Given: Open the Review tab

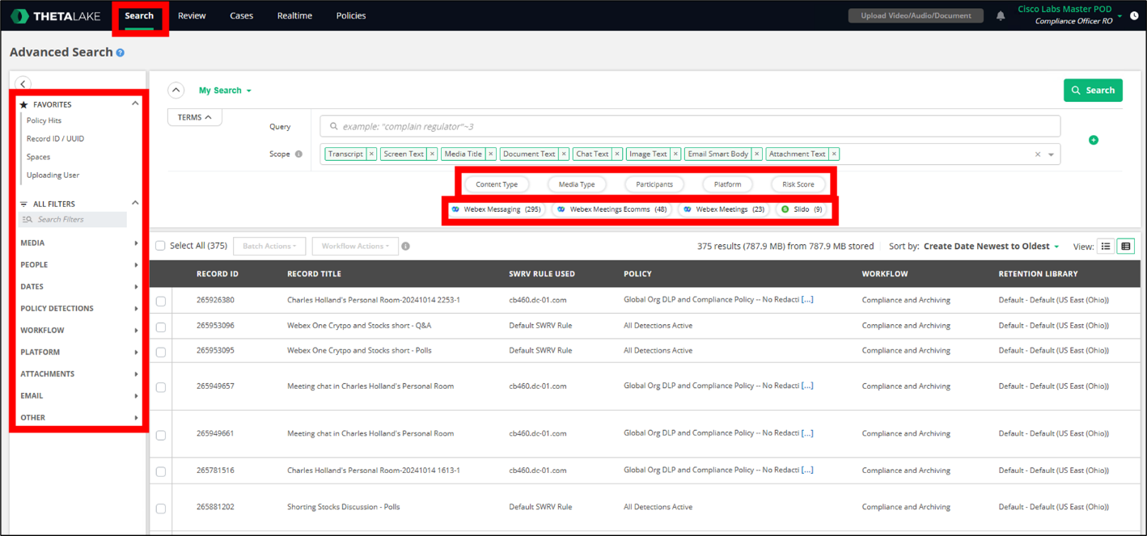Looking at the screenshot, I should tap(192, 16).
